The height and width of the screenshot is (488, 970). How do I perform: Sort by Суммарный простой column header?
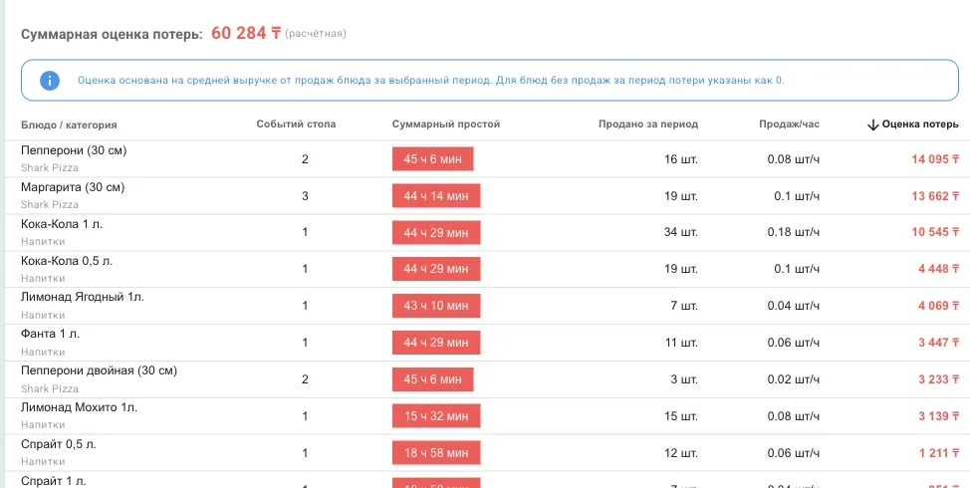point(446,124)
